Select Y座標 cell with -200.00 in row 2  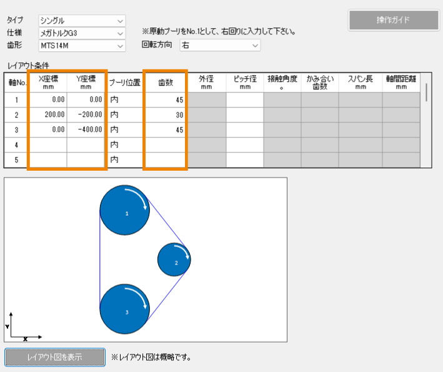[x=86, y=114]
